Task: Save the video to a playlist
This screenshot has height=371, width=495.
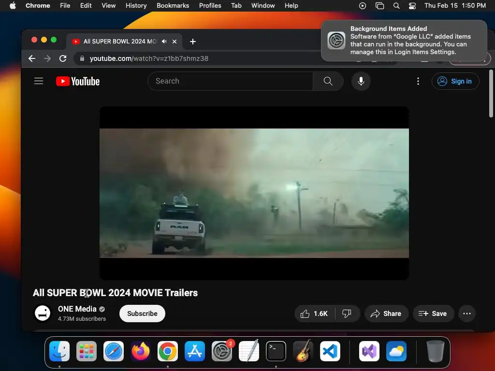Action: pos(433,314)
